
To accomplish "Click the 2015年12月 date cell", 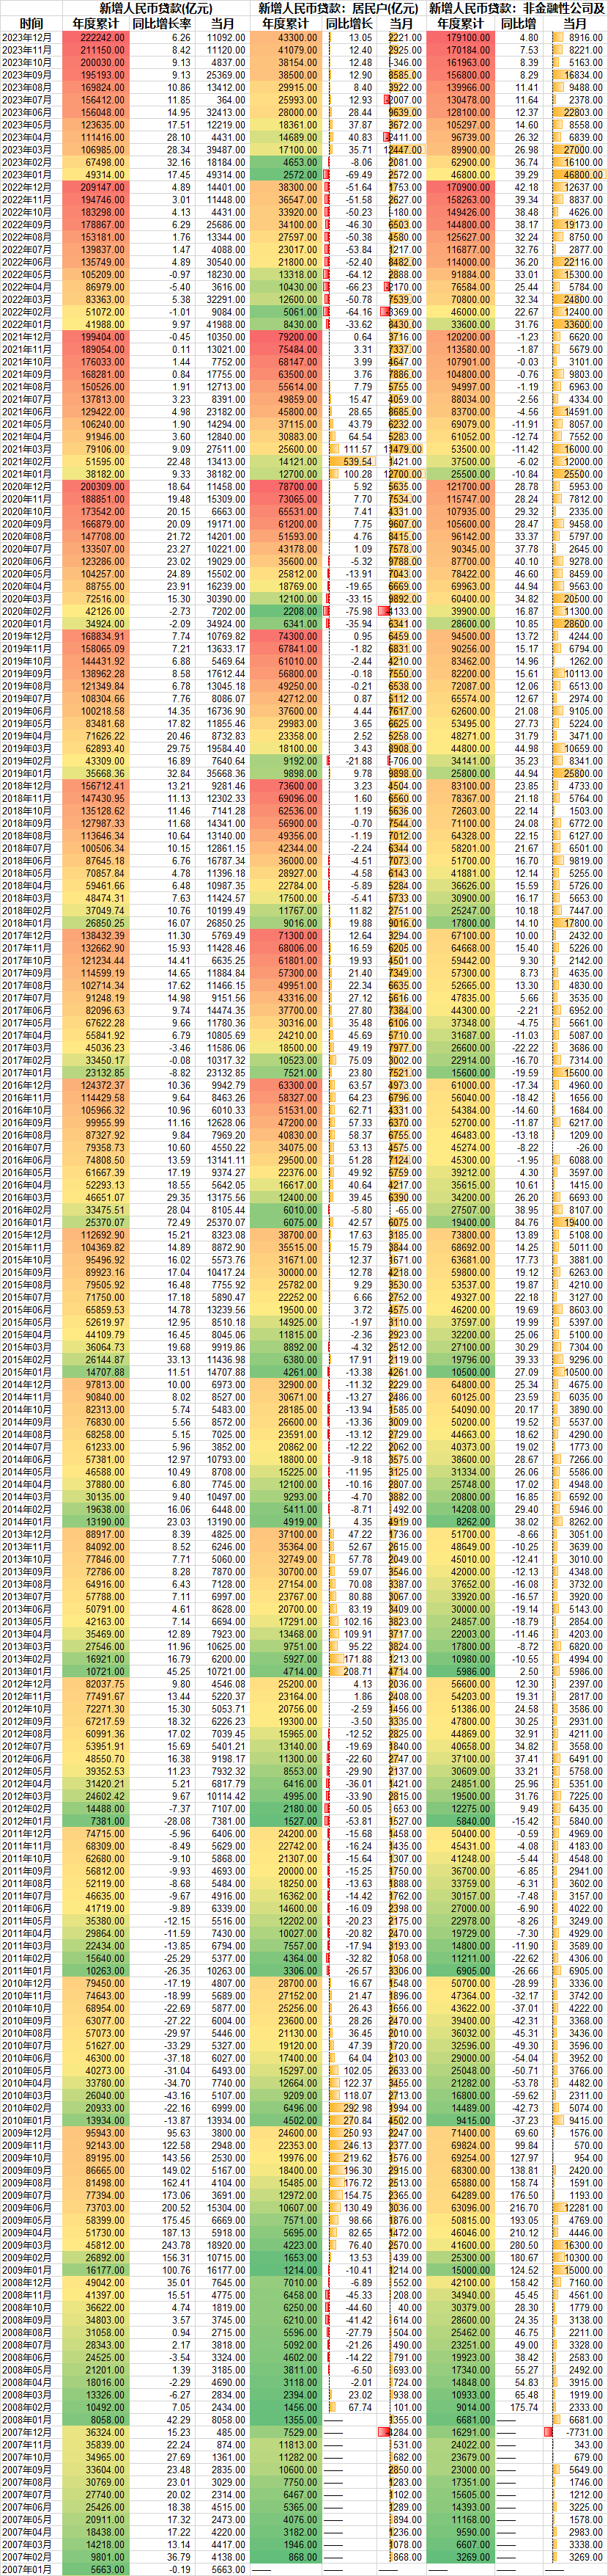I will [x=31, y=1235].
